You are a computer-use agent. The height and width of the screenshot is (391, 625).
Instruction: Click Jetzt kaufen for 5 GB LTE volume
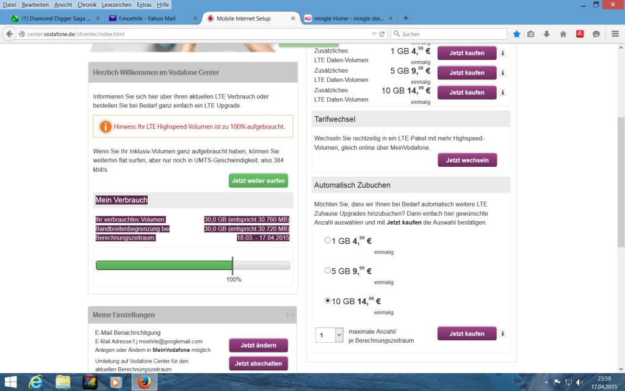pos(467,73)
